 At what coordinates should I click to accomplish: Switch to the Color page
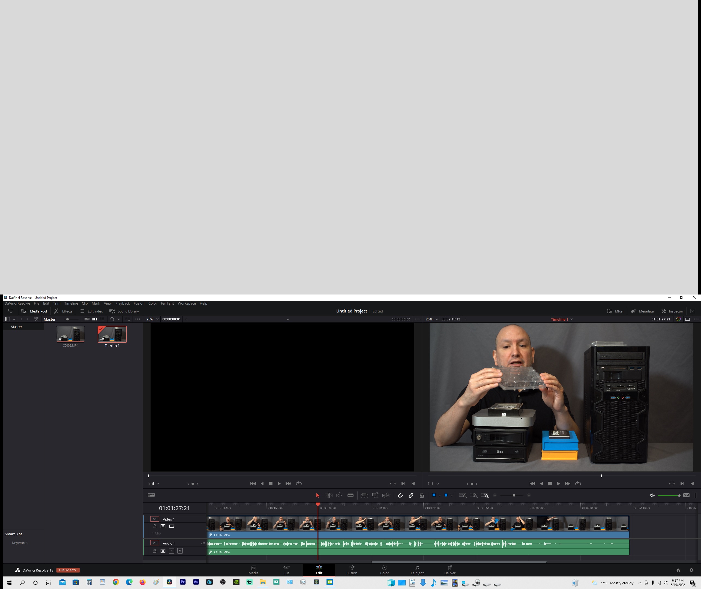384,570
